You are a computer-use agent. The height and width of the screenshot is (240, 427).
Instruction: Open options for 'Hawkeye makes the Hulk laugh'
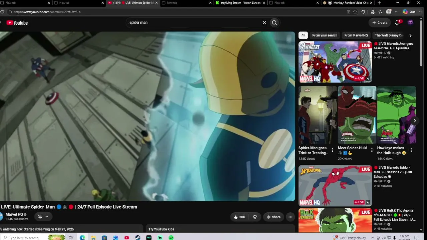coord(411,150)
